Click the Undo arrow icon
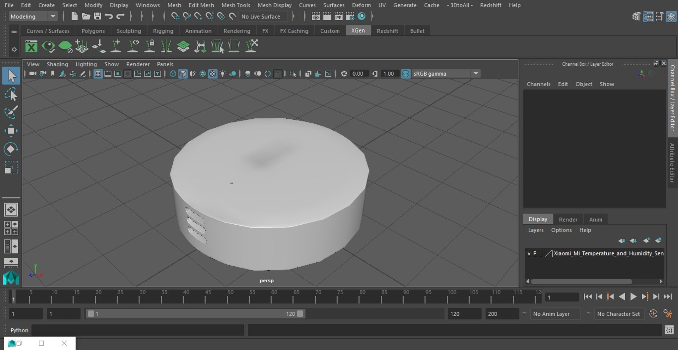Image resolution: width=678 pixels, height=350 pixels. 109,16
